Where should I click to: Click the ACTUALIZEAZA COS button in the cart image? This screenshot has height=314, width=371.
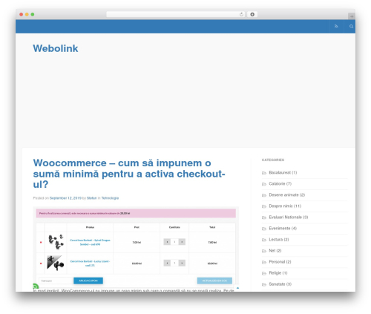pos(214,281)
